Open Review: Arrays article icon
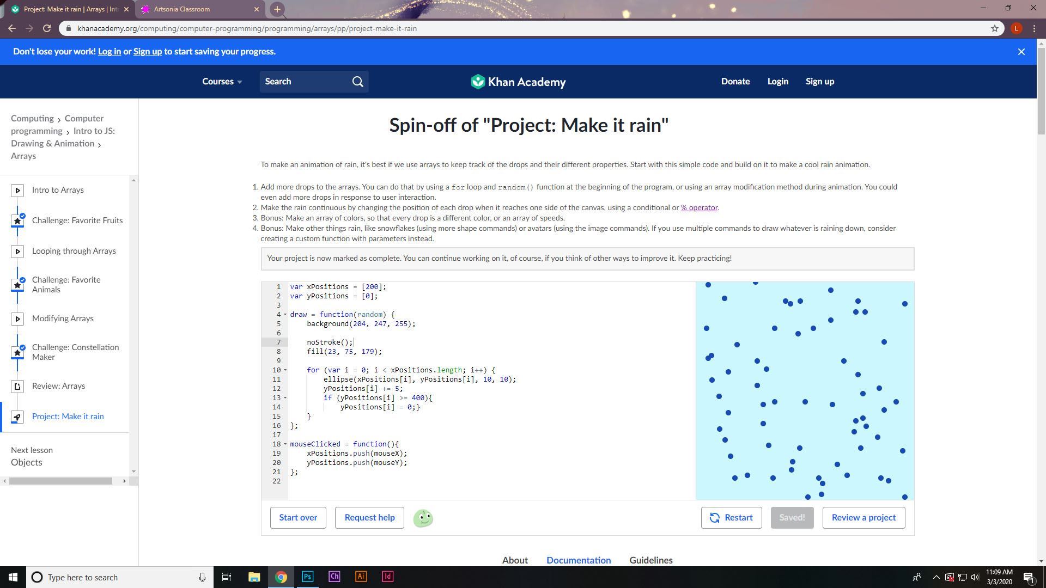 tap(17, 386)
